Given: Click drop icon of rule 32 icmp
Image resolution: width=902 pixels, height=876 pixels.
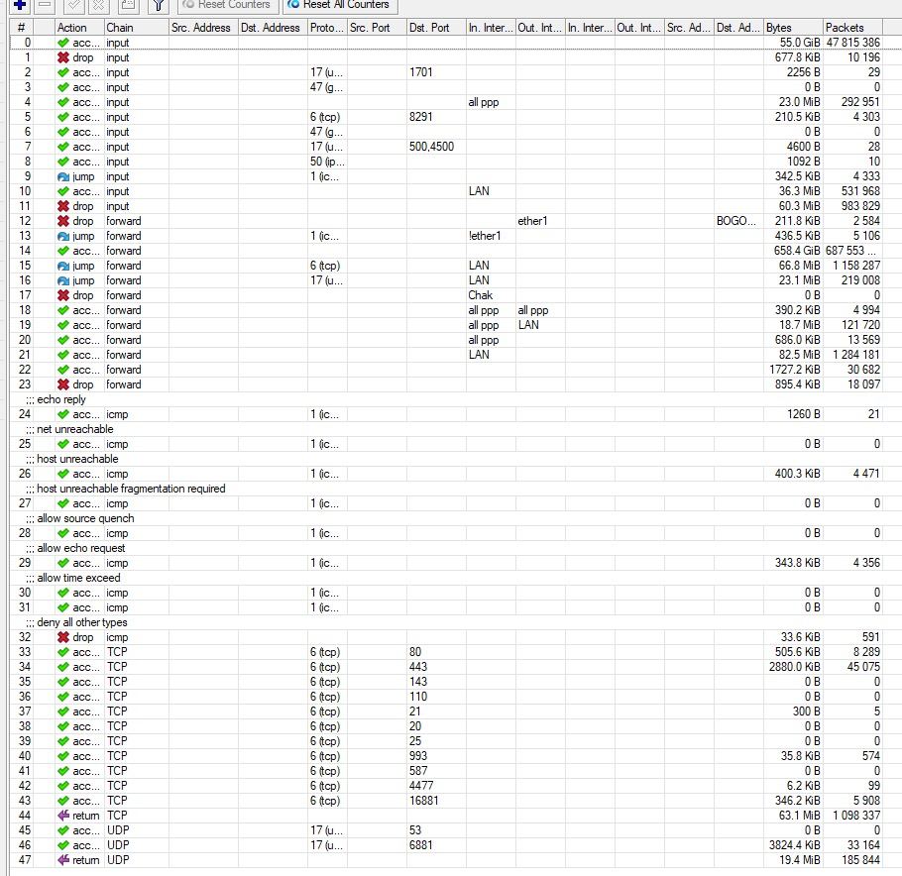Looking at the screenshot, I should (x=63, y=637).
